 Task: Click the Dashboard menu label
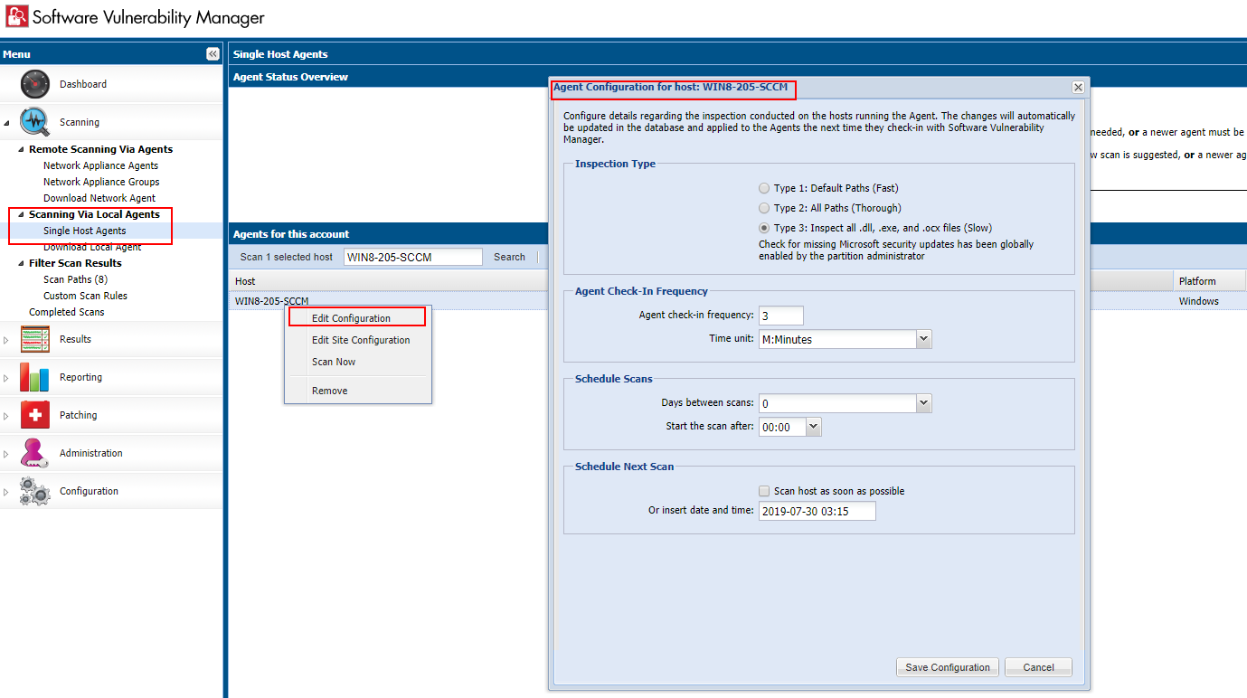(x=83, y=84)
